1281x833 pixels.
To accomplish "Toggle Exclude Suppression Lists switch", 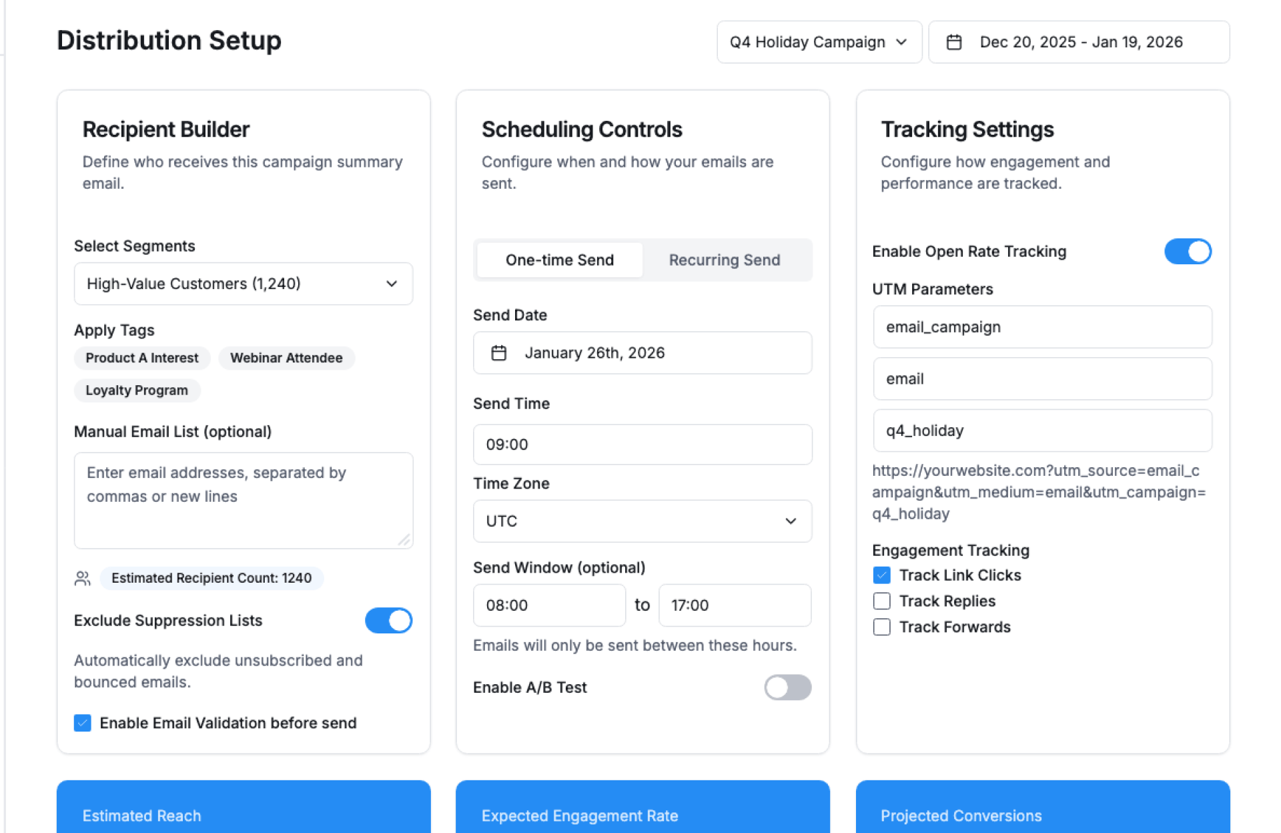I will coord(388,620).
